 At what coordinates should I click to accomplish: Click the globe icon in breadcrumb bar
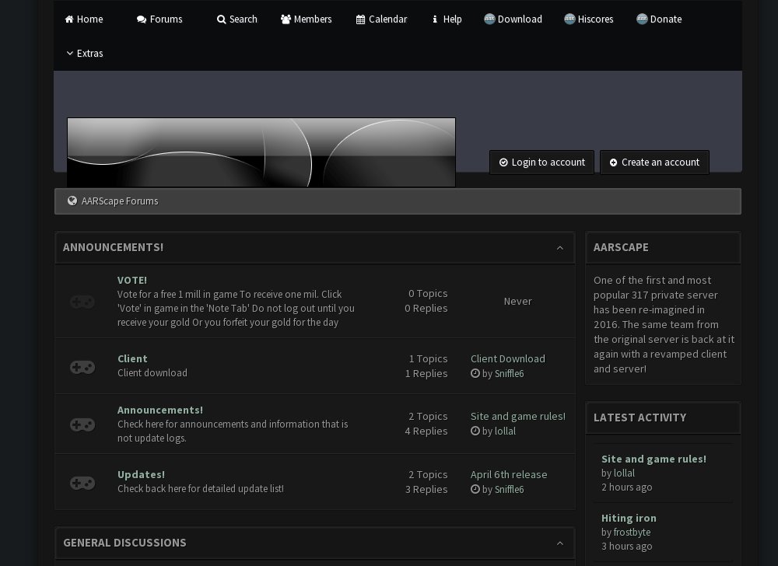(72, 201)
